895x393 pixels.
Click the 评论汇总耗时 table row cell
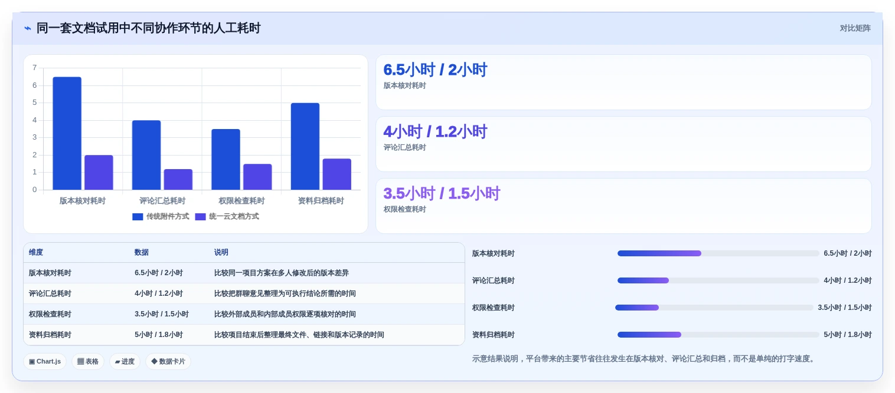click(50, 293)
